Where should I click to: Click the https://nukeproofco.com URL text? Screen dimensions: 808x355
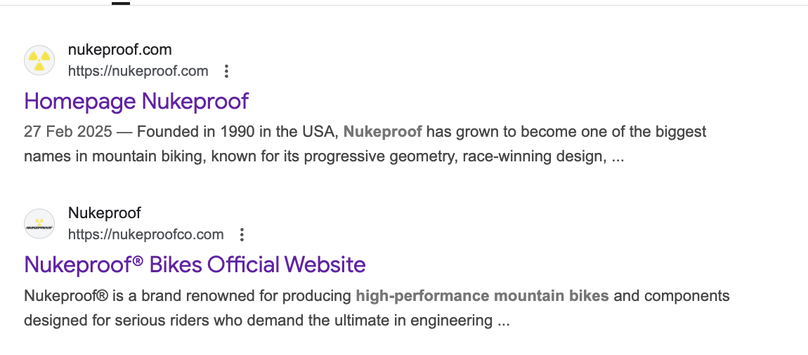145,234
